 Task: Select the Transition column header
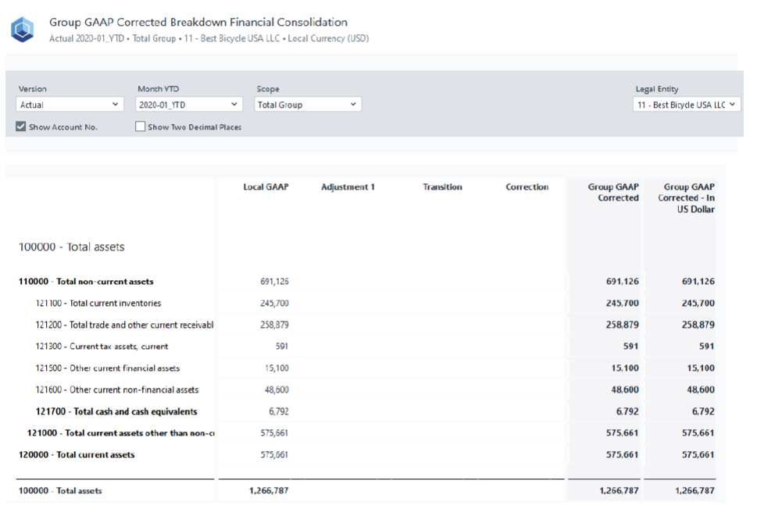[x=442, y=187]
